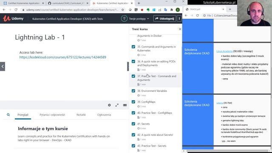Click the Informacje o tym kursie heading

[43, 128]
